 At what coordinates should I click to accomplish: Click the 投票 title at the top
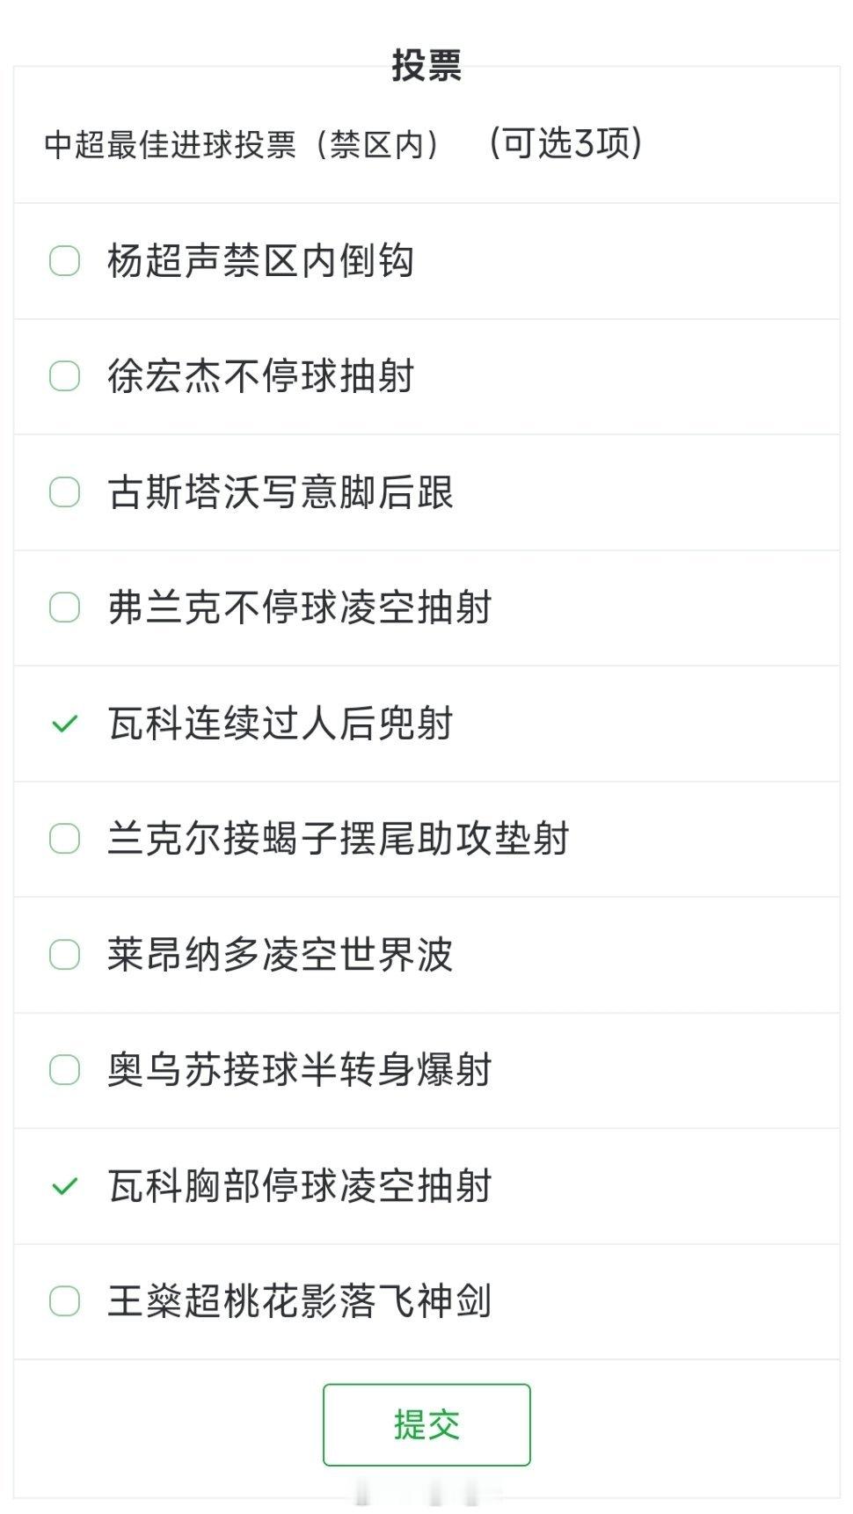(x=426, y=65)
